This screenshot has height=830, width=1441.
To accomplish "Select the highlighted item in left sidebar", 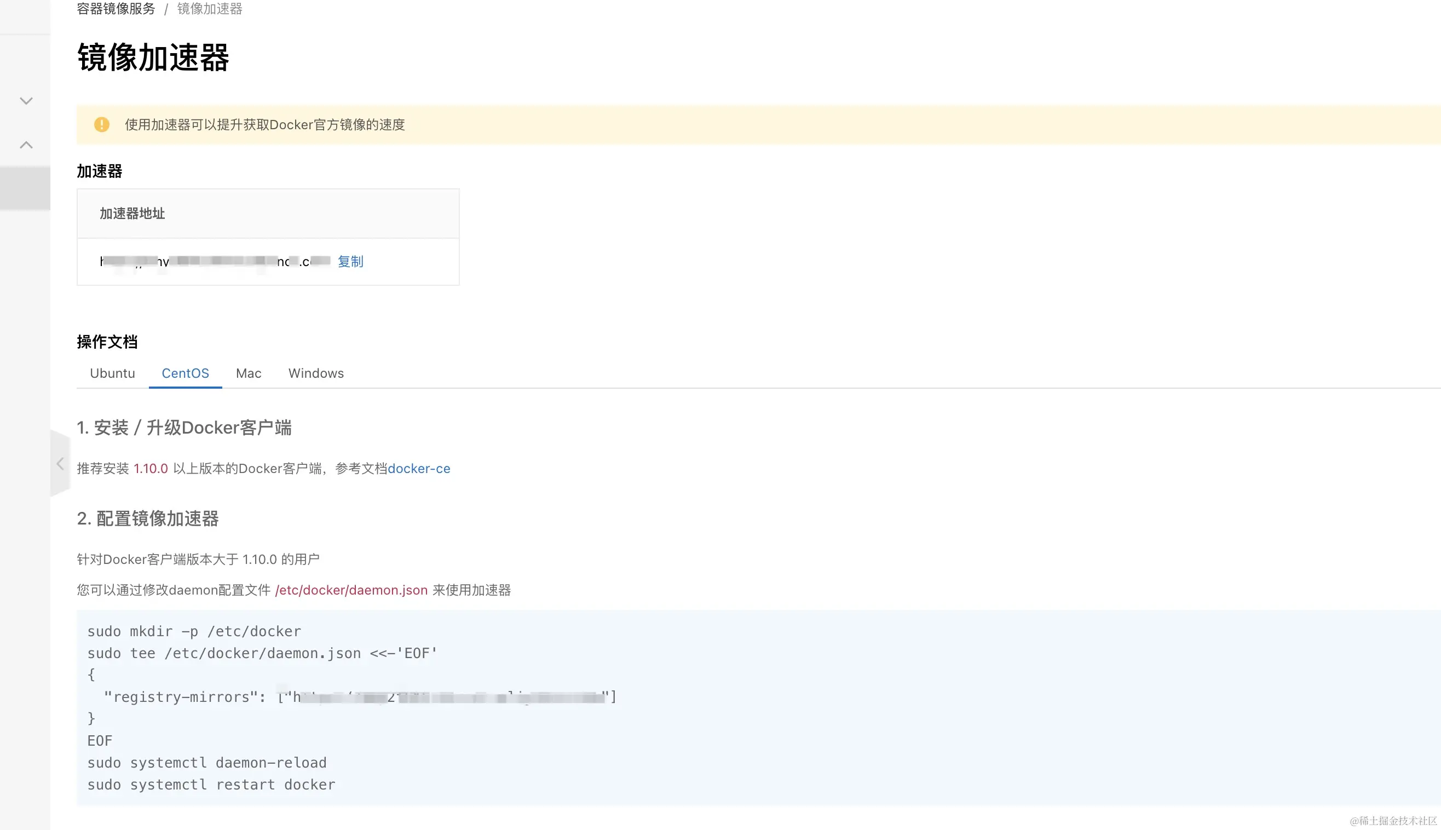I will tap(25, 188).
